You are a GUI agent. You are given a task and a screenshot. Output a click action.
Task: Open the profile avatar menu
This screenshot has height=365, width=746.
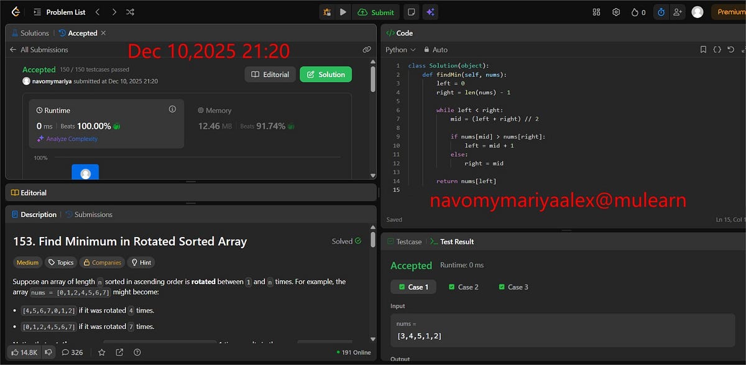[x=698, y=12]
